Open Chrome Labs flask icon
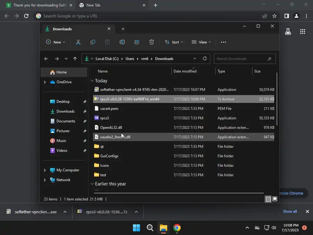 point(288,32)
